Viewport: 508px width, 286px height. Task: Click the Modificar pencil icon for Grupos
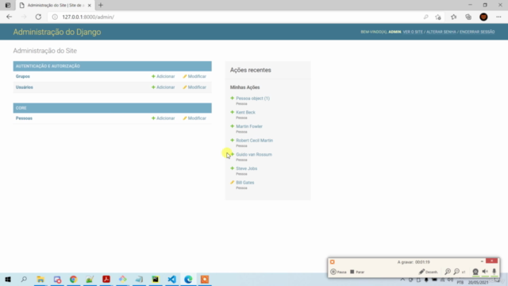tap(185, 76)
